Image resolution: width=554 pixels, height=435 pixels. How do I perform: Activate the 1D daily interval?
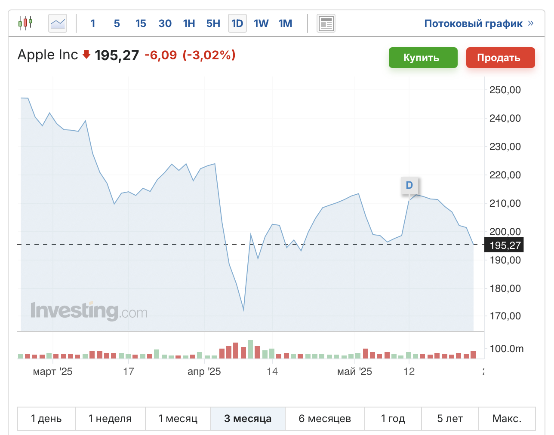point(237,23)
